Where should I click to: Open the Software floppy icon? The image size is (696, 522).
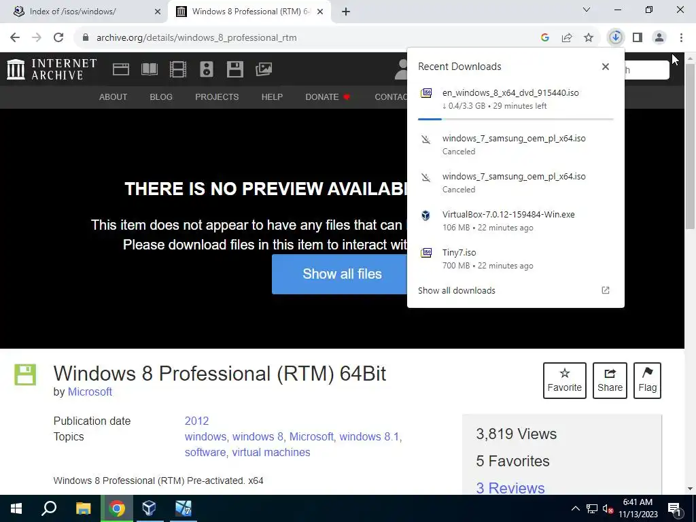[x=234, y=69]
